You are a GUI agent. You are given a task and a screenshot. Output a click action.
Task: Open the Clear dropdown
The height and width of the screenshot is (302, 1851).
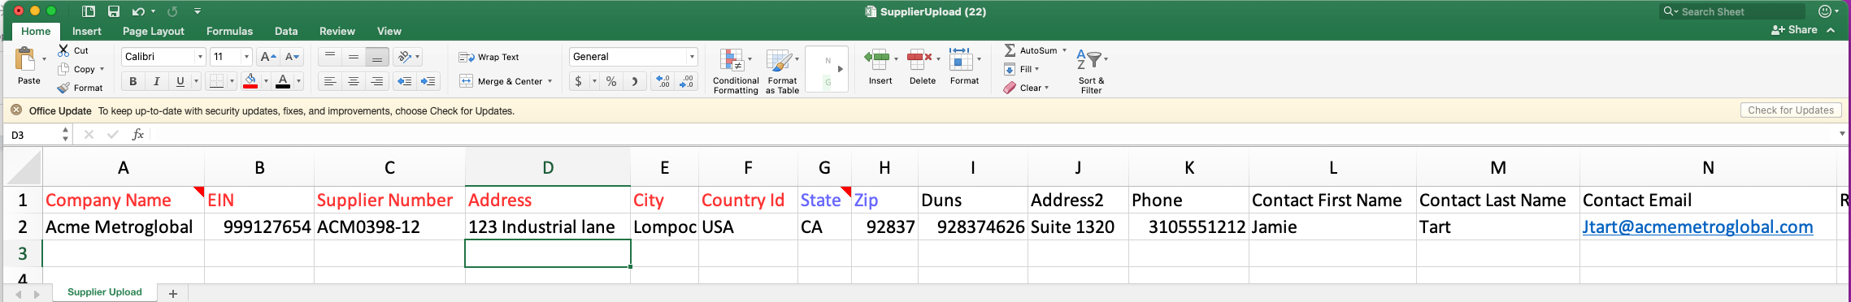[x=1027, y=88]
